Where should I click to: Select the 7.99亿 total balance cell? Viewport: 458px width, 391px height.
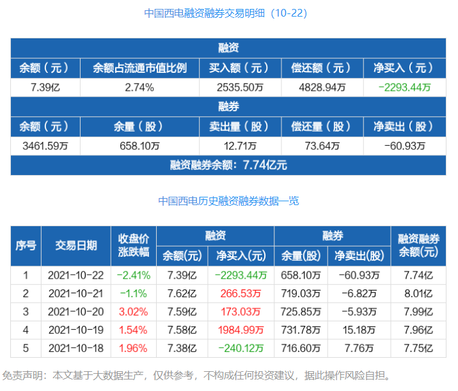pyautogui.click(x=418, y=312)
